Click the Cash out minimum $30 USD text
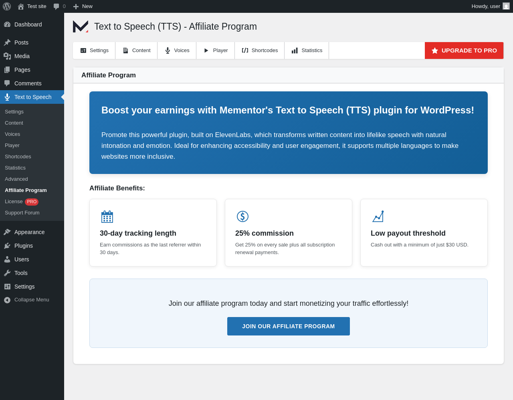The height and width of the screenshot is (400, 513). point(420,245)
